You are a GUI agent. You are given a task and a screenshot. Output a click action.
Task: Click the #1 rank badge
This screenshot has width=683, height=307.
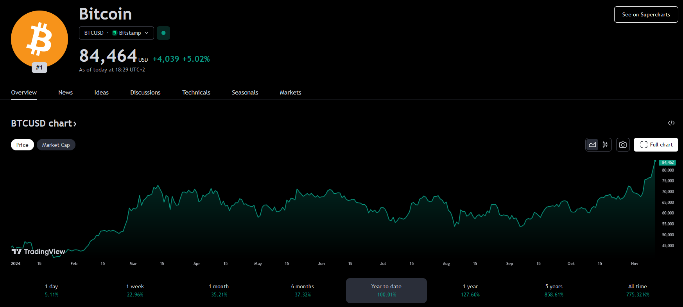(x=39, y=68)
